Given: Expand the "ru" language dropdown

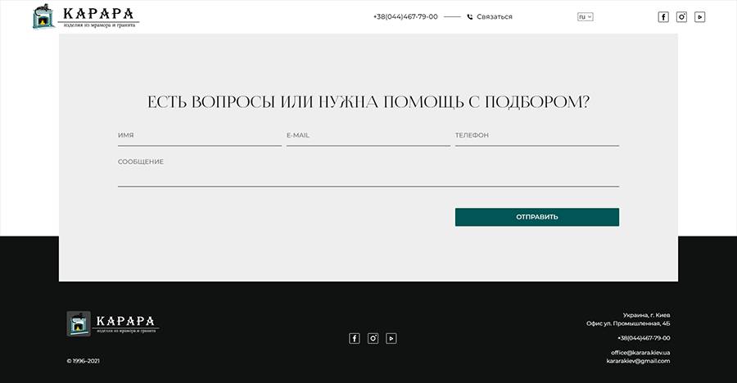Looking at the screenshot, I should (585, 16).
